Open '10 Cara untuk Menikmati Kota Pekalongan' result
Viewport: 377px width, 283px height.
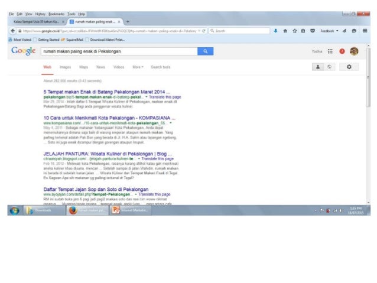tap(109, 118)
